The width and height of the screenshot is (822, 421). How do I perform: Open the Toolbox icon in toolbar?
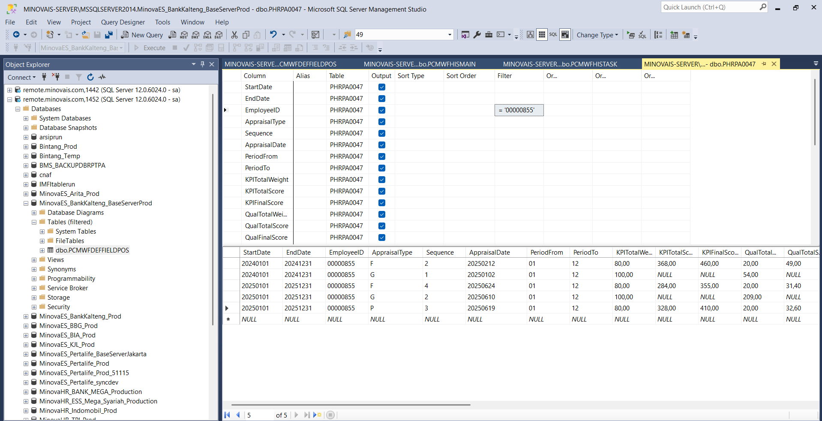pos(489,35)
